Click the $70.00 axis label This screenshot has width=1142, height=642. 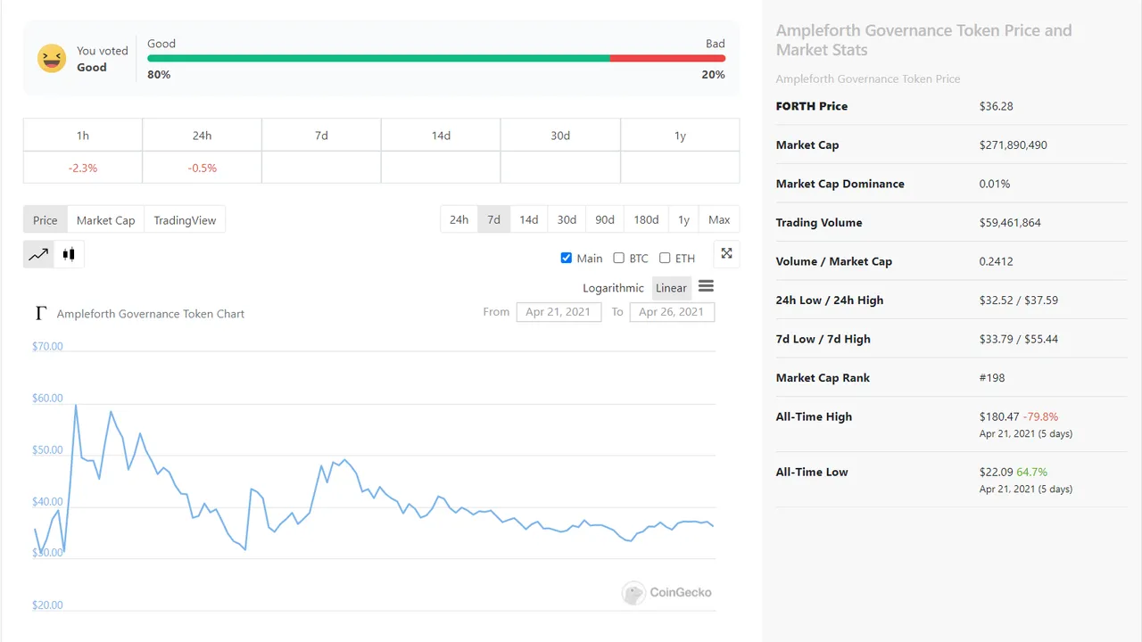pos(47,346)
